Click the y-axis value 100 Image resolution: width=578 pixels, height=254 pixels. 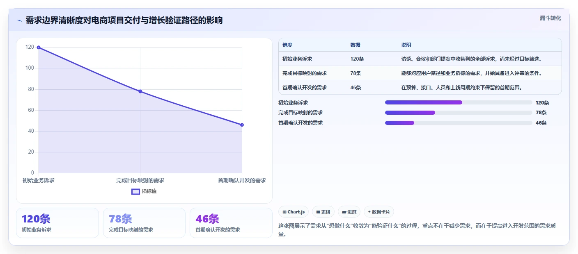coord(30,68)
